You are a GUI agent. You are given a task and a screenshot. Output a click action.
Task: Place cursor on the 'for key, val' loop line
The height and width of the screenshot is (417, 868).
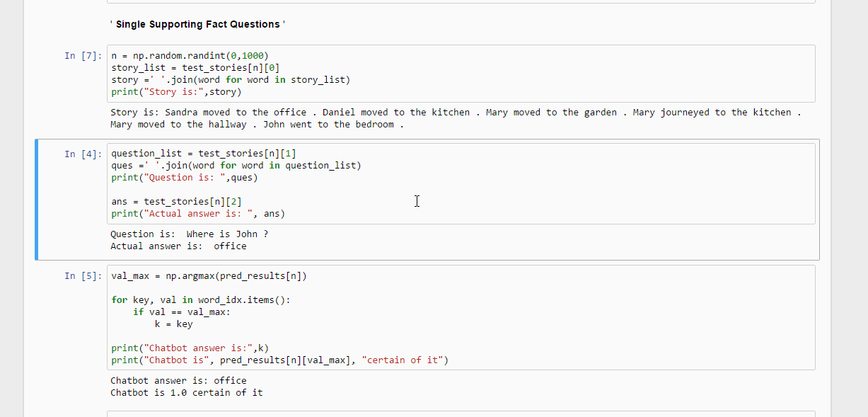coord(201,300)
